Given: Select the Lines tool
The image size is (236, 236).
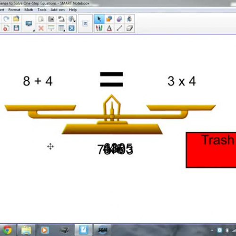Looking at the screenshot, I should pyautogui.click(x=119, y=28).
